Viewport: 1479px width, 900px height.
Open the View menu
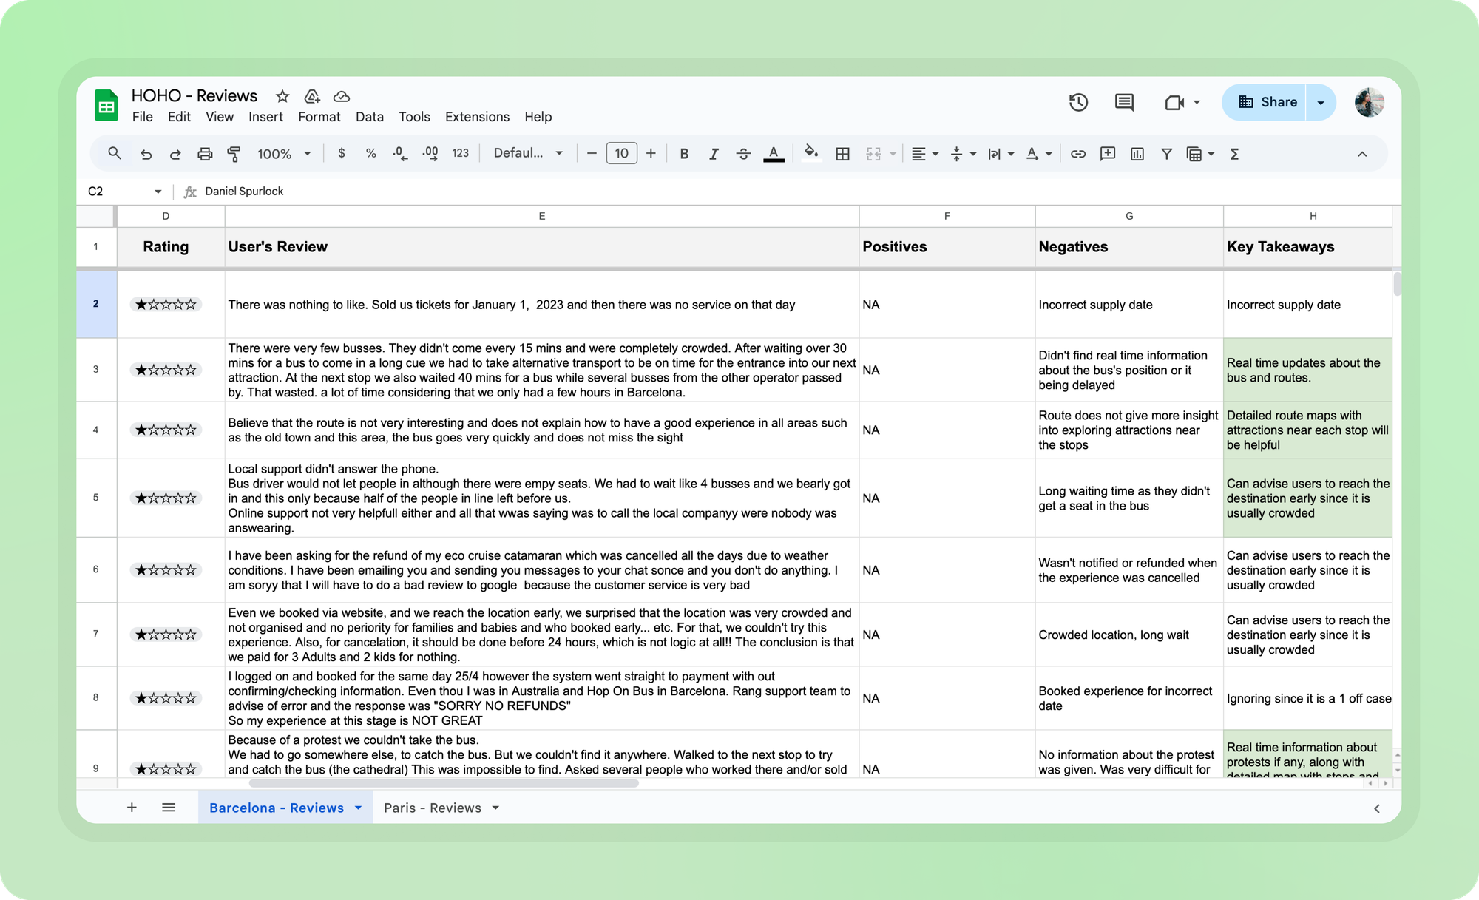[x=219, y=117]
